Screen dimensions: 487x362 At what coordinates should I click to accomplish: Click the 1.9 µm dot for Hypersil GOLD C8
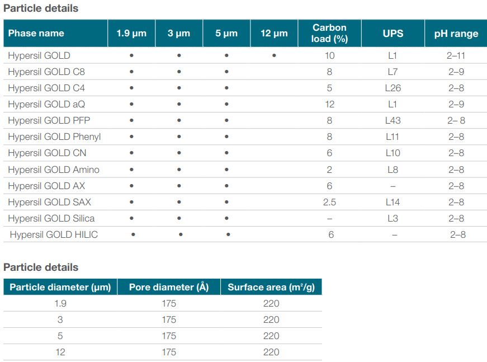(132, 72)
